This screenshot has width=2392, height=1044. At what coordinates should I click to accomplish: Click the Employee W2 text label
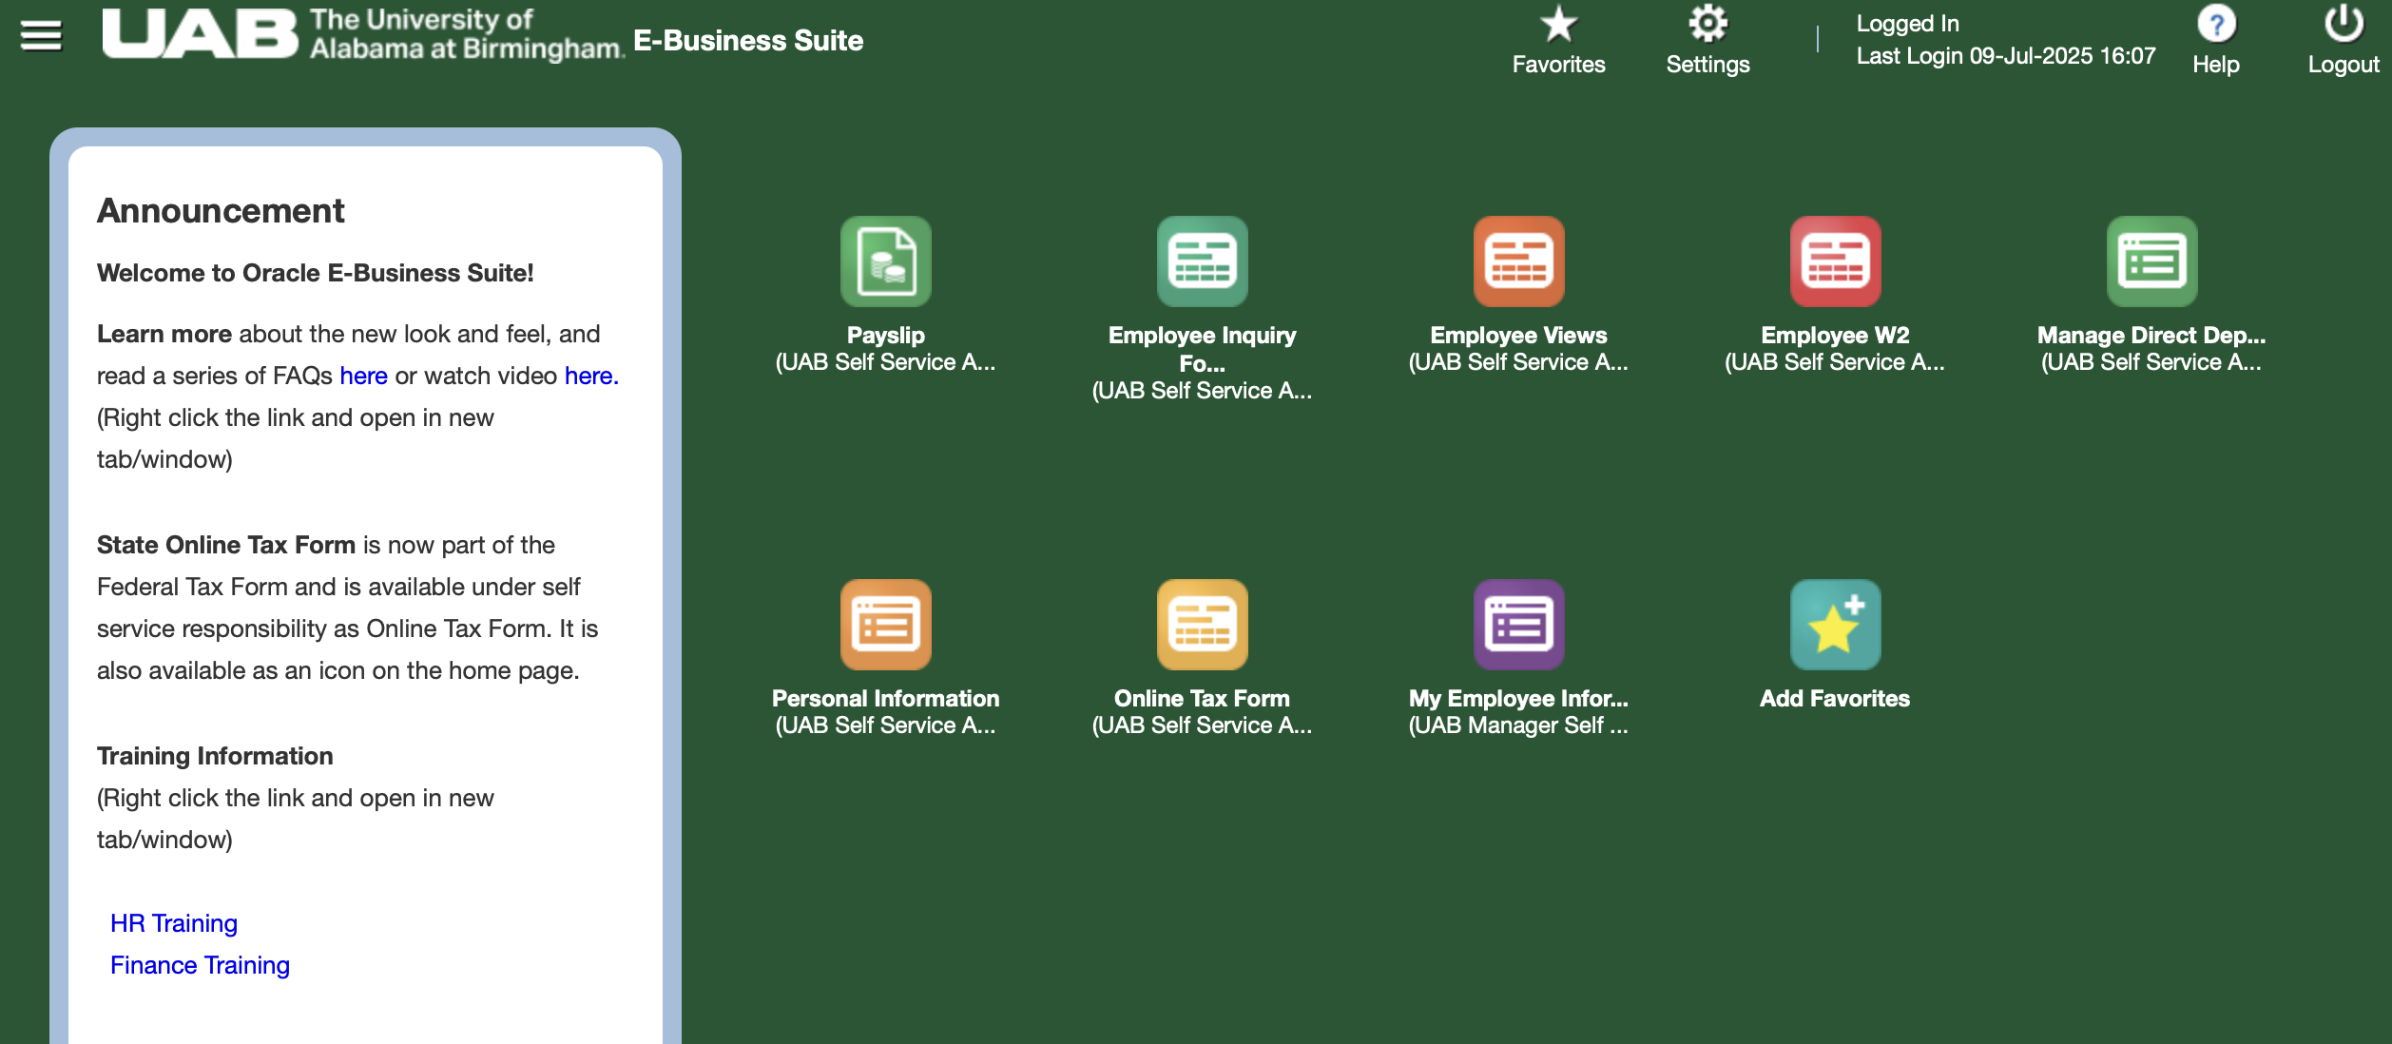pyautogui.click(x=1835, y=336)
